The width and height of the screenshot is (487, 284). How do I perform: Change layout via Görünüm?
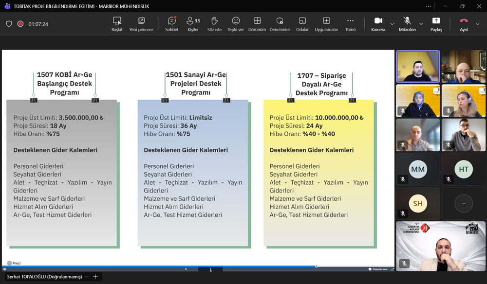[257, 24]
